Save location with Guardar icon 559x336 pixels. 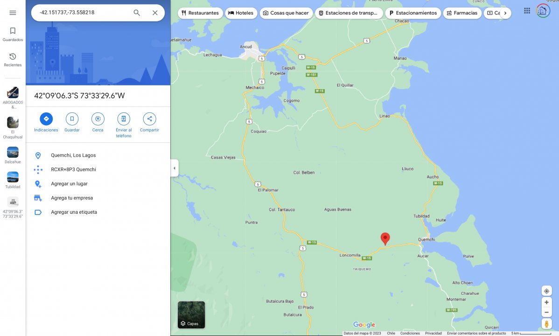pyautogui.click(x=72, y=119)
